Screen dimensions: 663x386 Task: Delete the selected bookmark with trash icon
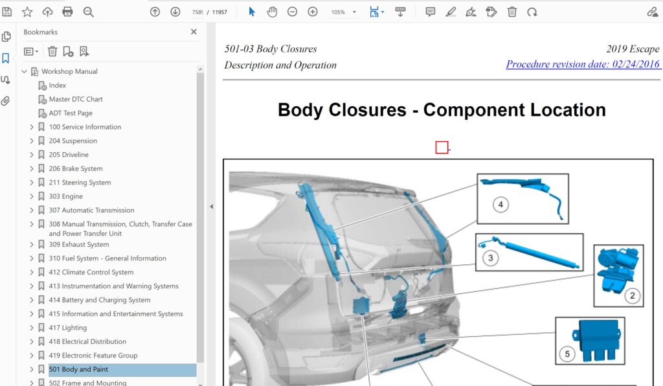tap(52, 51)
